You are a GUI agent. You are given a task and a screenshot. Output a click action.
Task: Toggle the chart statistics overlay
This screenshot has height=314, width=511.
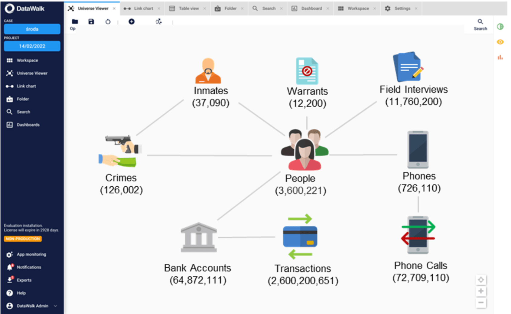pos(500,57)
